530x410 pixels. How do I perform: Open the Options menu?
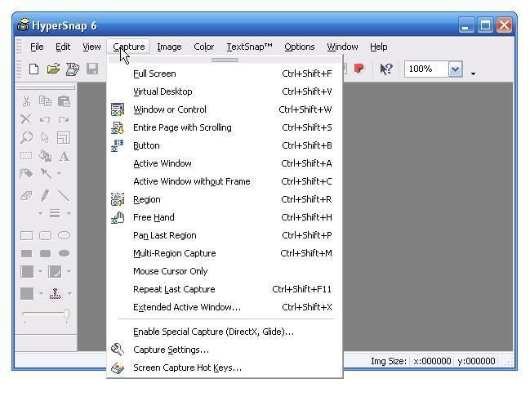pos(300,47)
